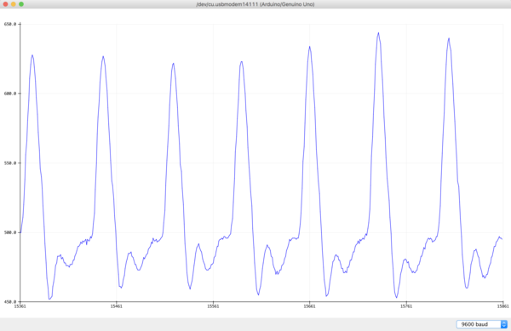
Task: Click the usbmodem14111 window title
Action: 255,4
